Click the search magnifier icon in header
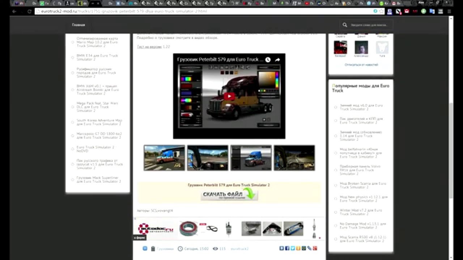Image resolution: width=463 pixels, height=260 pixels. [345, 25]
